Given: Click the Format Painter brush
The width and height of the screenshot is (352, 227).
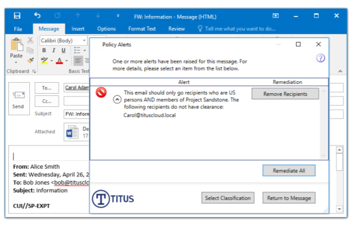Looking at the screenshot, I should point(30,60).
